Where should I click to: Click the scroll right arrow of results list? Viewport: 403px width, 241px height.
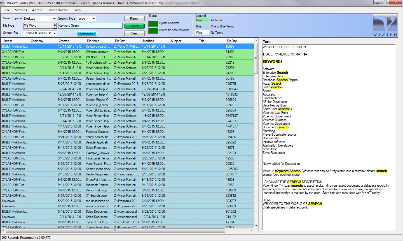[x=251, y=230]
